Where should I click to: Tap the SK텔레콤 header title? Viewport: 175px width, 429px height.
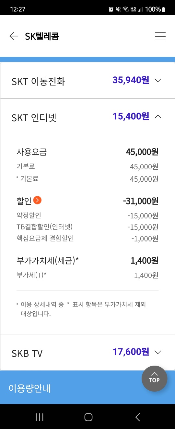pos(42,36)
